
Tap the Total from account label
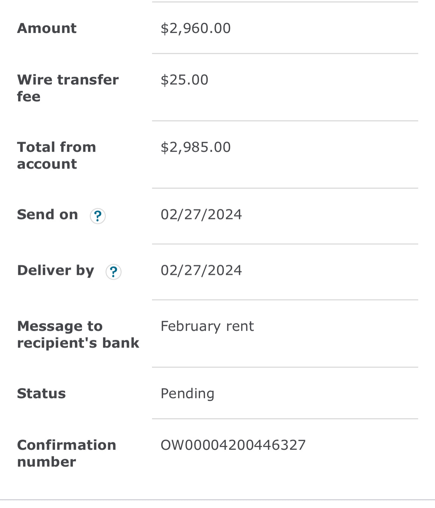(x=57, y=155)
